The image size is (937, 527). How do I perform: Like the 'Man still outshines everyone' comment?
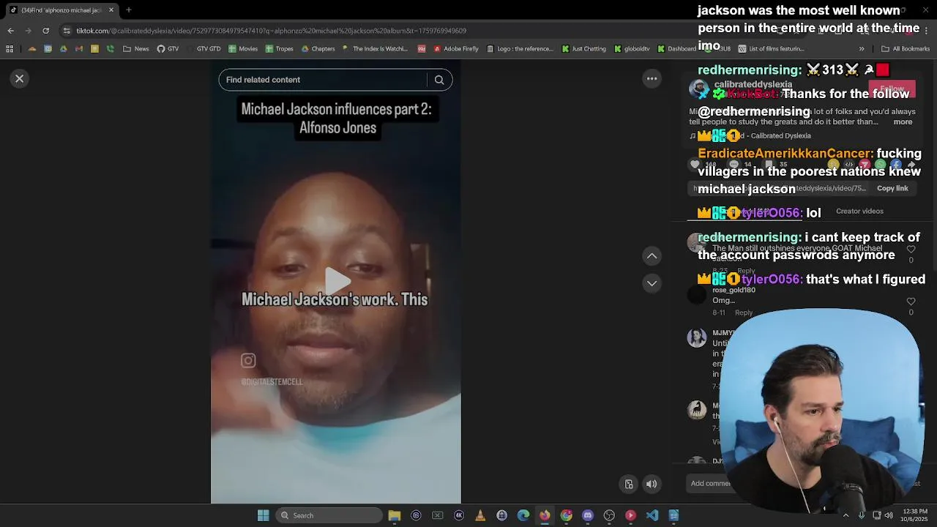click(x=911, y=250)
